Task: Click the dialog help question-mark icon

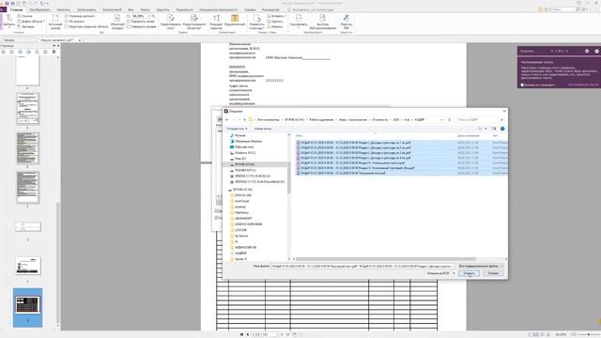Action: [x=502, y=129]
